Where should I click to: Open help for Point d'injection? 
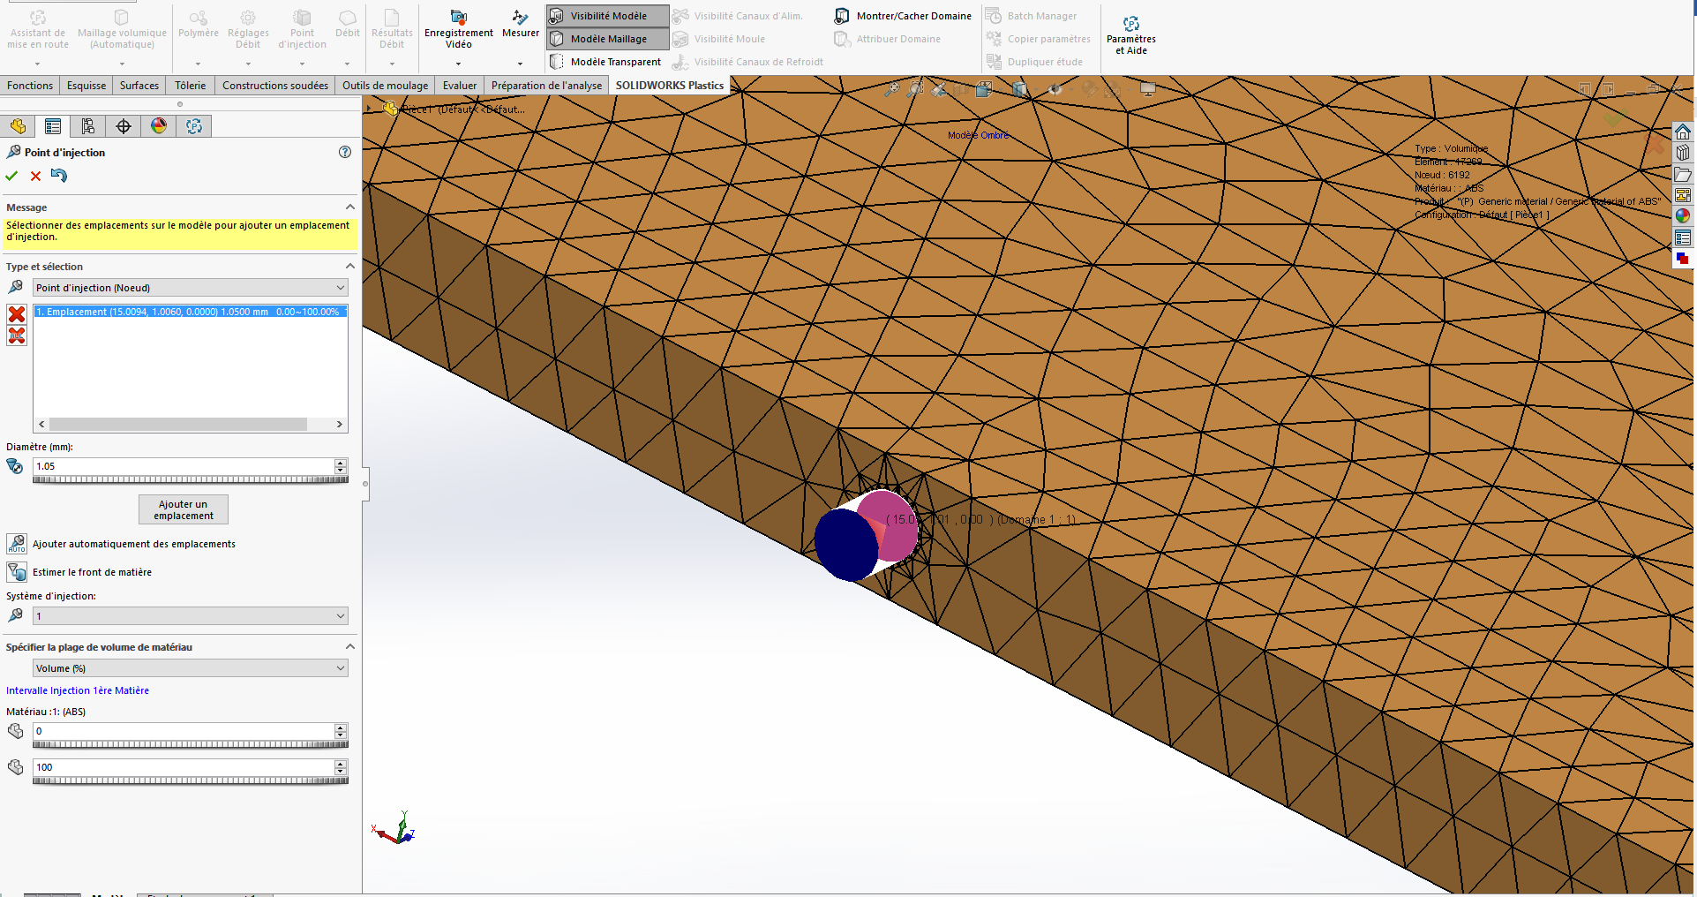pos(345,152)
